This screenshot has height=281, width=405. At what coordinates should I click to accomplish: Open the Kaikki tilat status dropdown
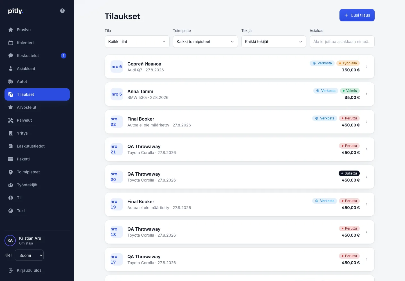[137, 42]
